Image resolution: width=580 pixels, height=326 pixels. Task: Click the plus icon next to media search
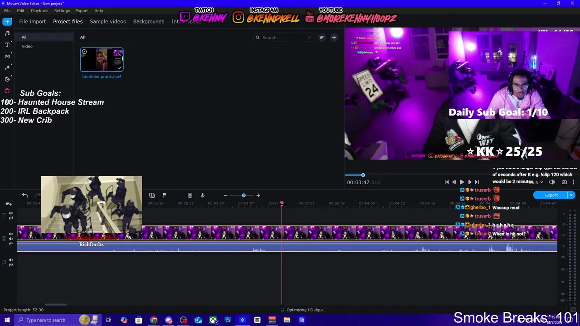[x=334, y=38]
